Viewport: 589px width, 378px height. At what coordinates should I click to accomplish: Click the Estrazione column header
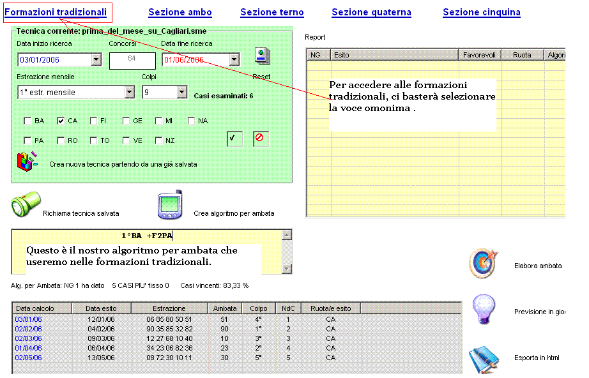(169, 308)
